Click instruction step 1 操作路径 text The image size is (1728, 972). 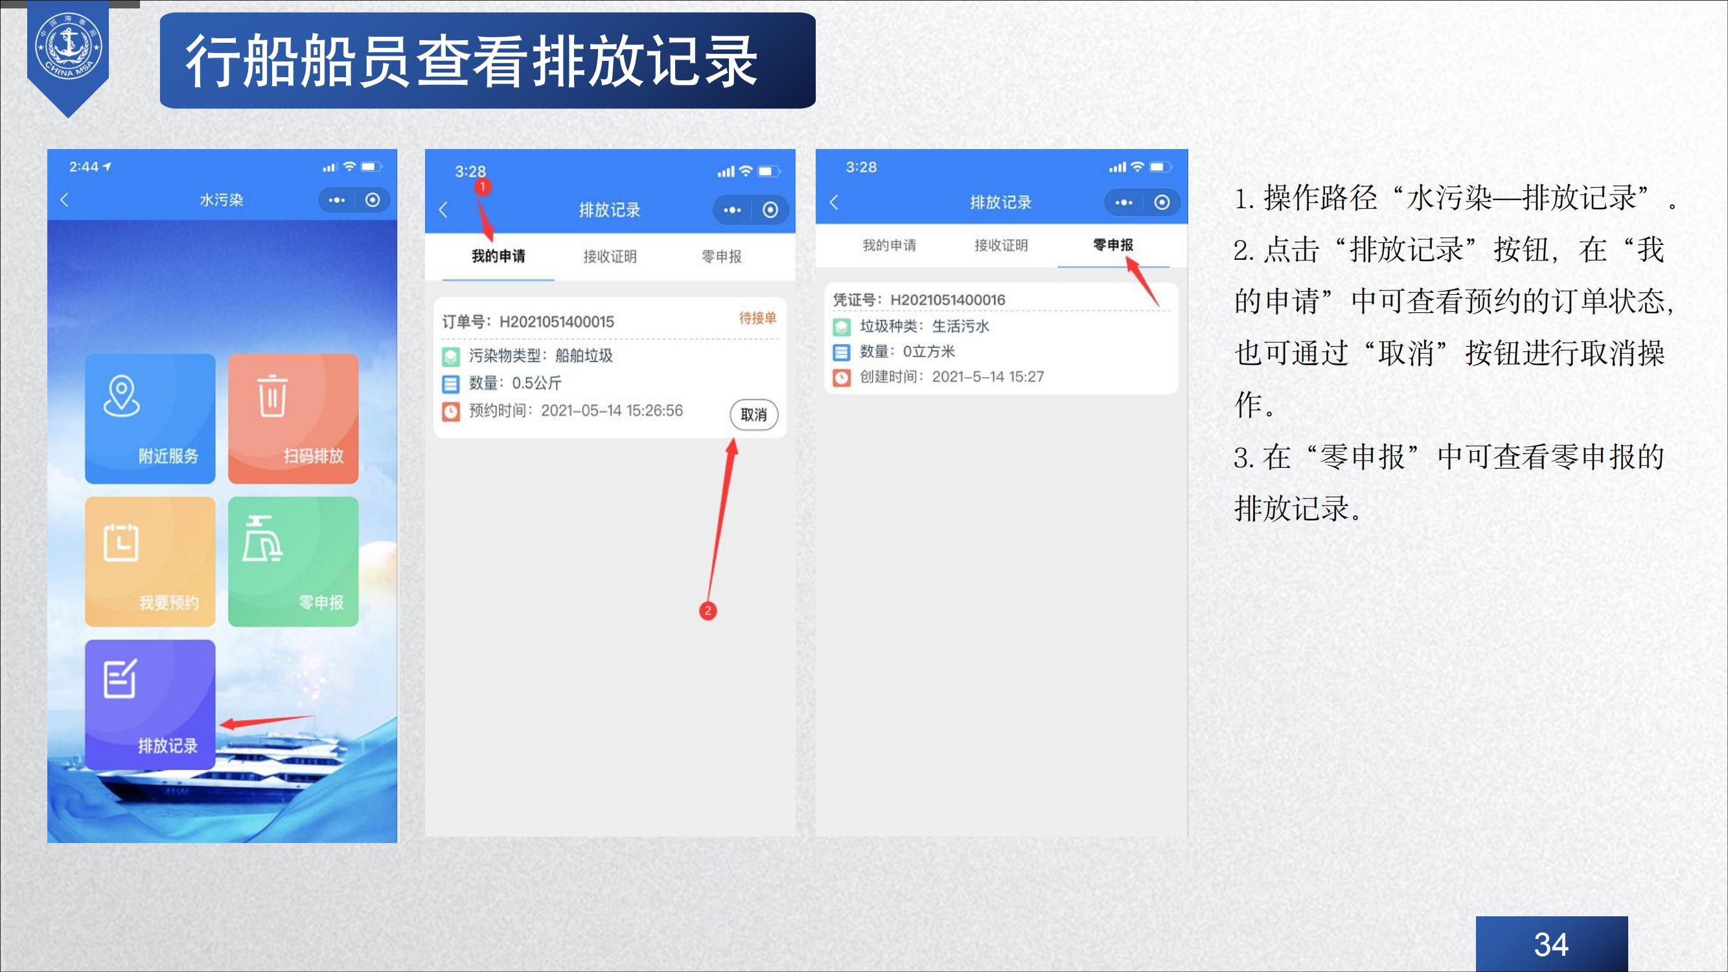[1457, 198]
